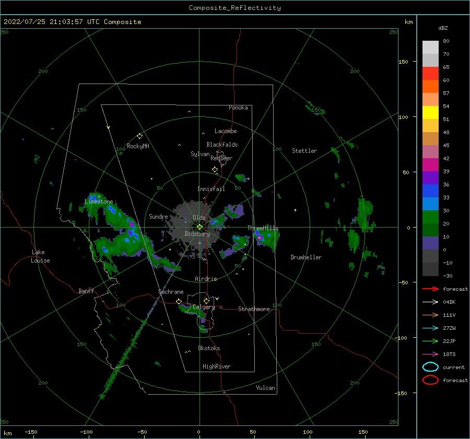Image resolution: width=470 pixels, height=439 pixels.
Task: Click the white 04DK arrow icon
Action: [430, 302]
